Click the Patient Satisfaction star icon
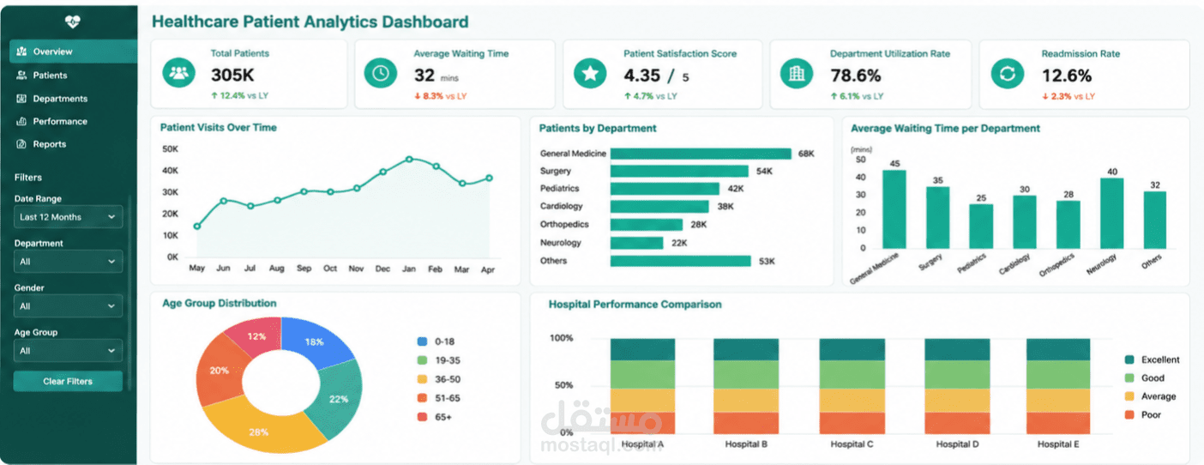The image size is (1204, 465). [590, 73]
